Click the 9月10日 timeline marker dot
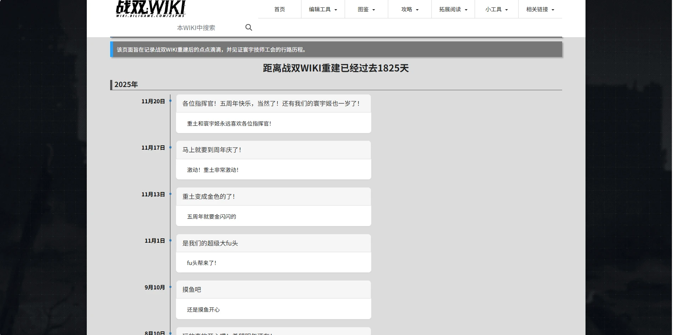The image size is (673, 335). click(x=170, y=287)
